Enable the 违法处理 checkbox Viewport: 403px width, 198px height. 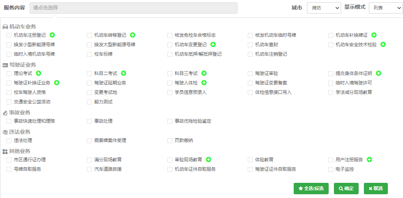(x=9, y=140)
